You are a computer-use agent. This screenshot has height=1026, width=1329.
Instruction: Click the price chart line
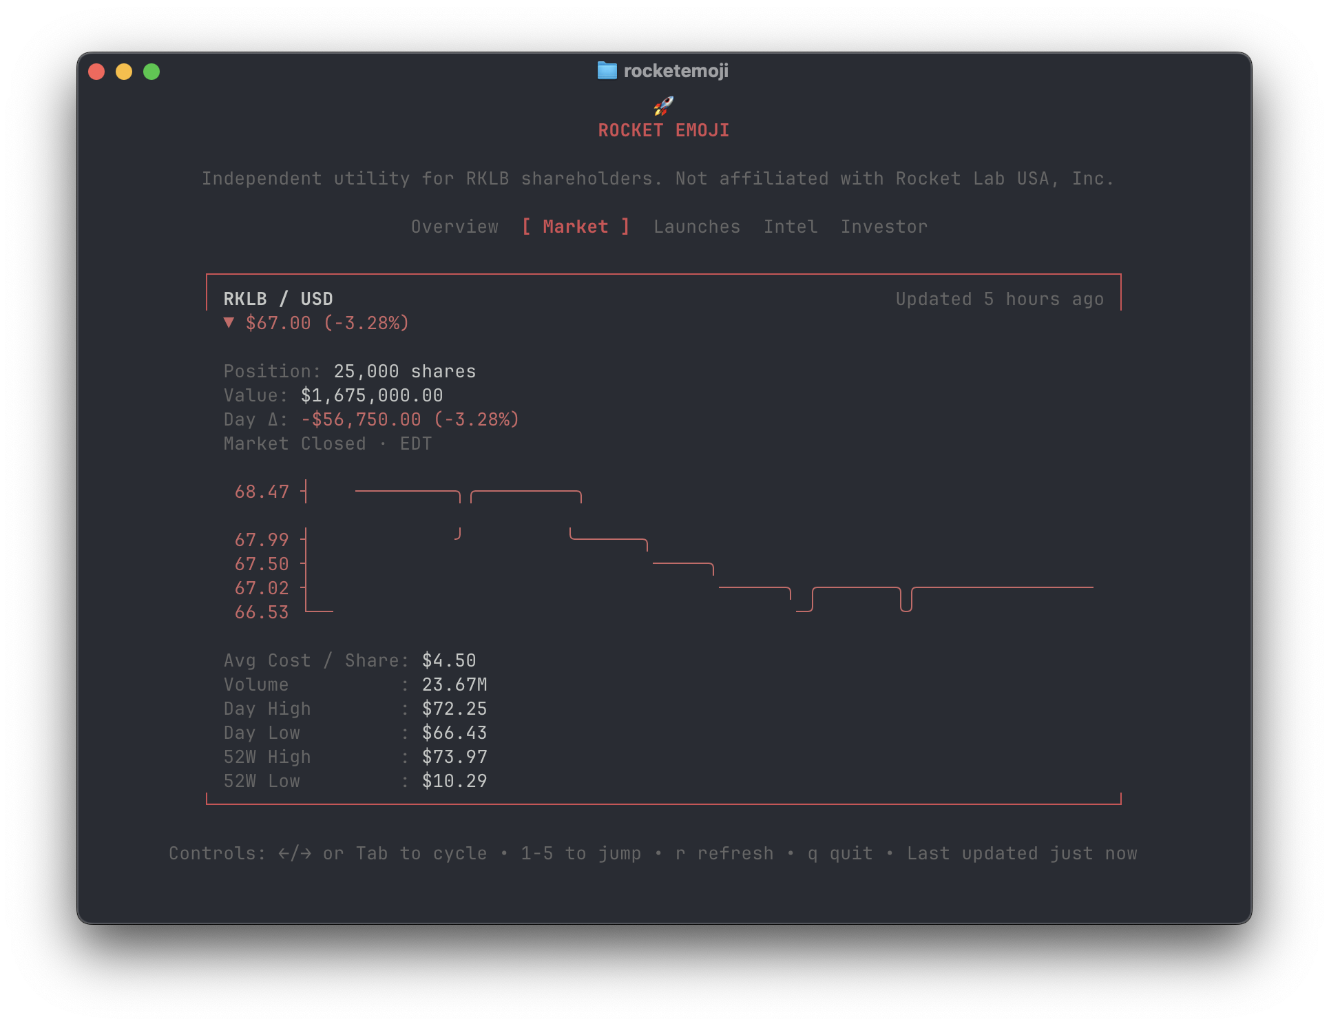[998, 587]
